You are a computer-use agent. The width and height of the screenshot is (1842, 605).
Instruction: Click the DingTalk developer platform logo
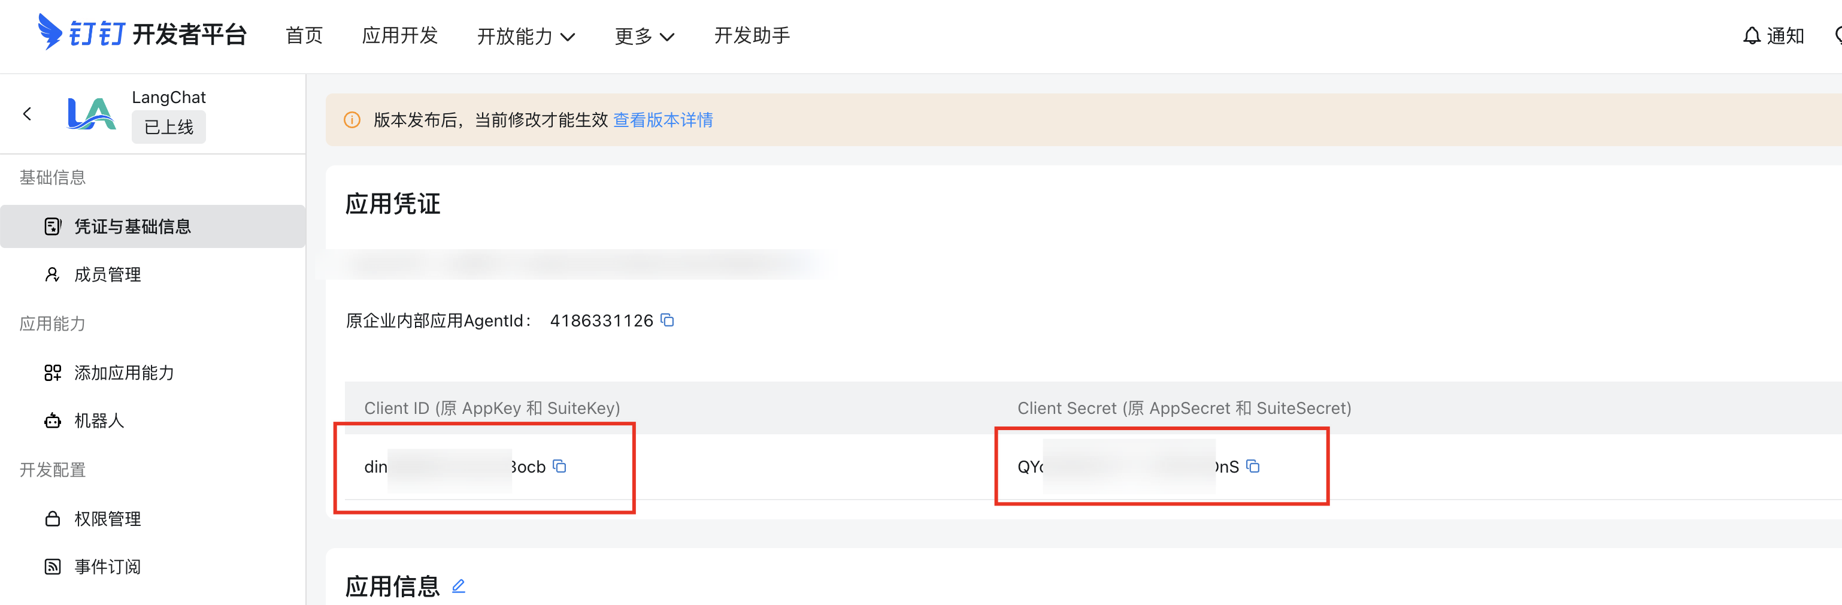click(141, 34)
